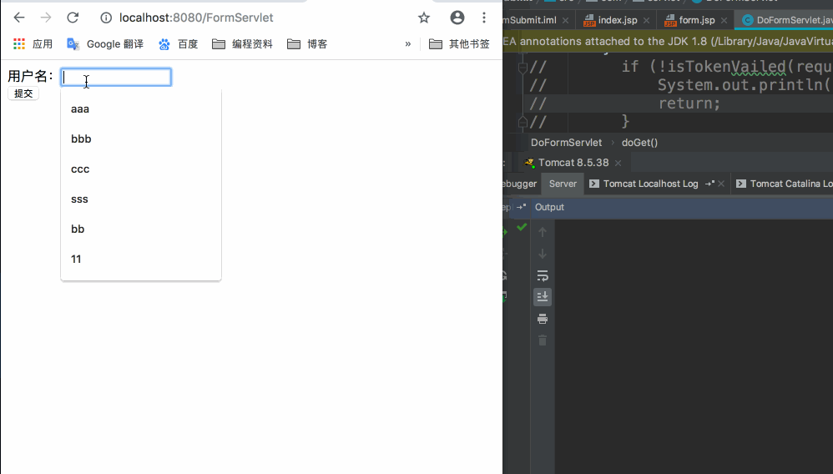Image resolution: width=833 pixels, height=474 pixels.
Task: Switch to the index.jsp editor tab
Action: point(618,20)
